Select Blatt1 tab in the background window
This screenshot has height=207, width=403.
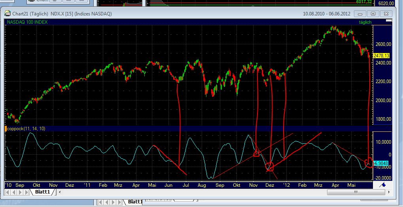(x=135, y=201)
